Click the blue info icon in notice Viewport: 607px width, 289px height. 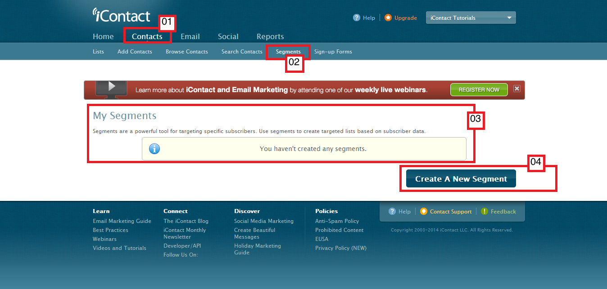pyautogui.click(x=154, y=149)
